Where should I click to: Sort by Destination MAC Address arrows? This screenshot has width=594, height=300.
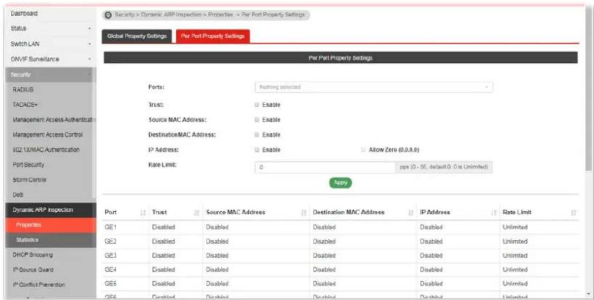point(411,213)
